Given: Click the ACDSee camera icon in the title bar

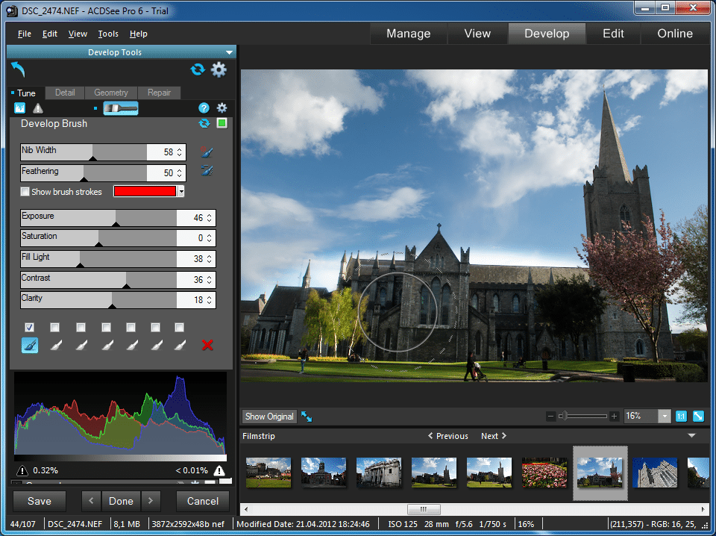Looking at the screenshot, I should point(13,11).
